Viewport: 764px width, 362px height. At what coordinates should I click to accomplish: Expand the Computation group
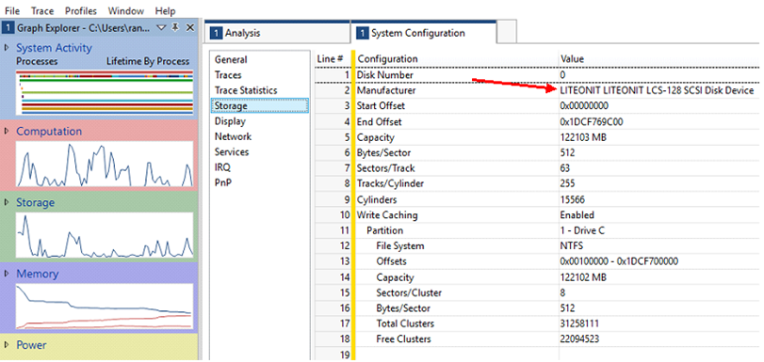click(x=7, y=132)
